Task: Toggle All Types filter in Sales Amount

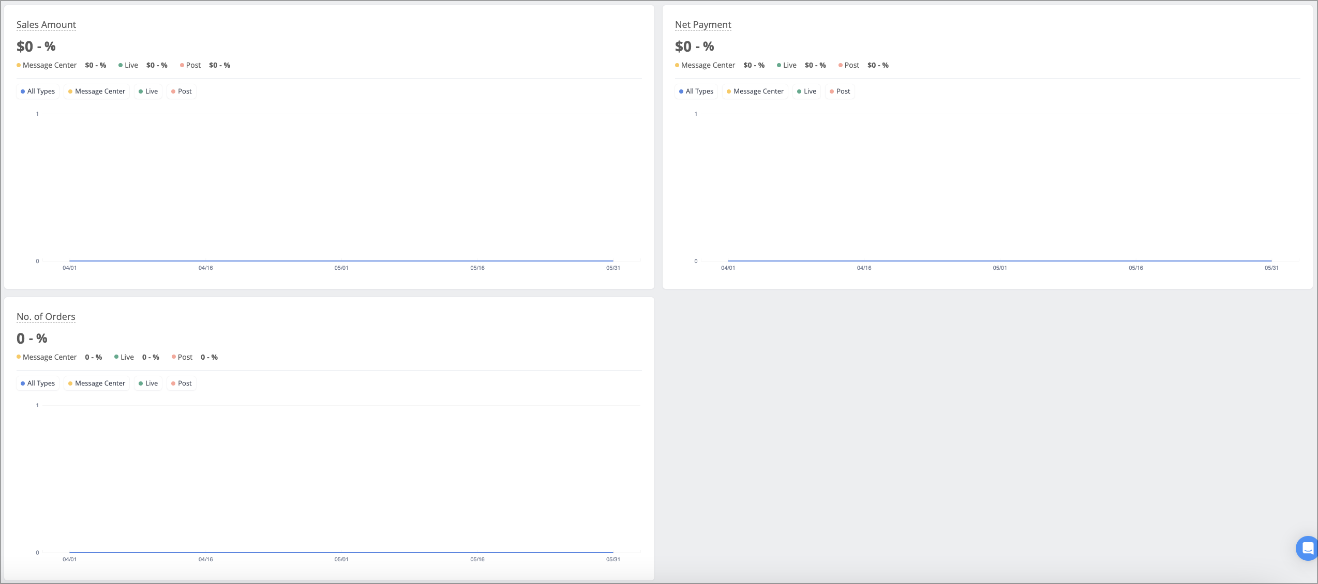Action: [x=38, y=91]
